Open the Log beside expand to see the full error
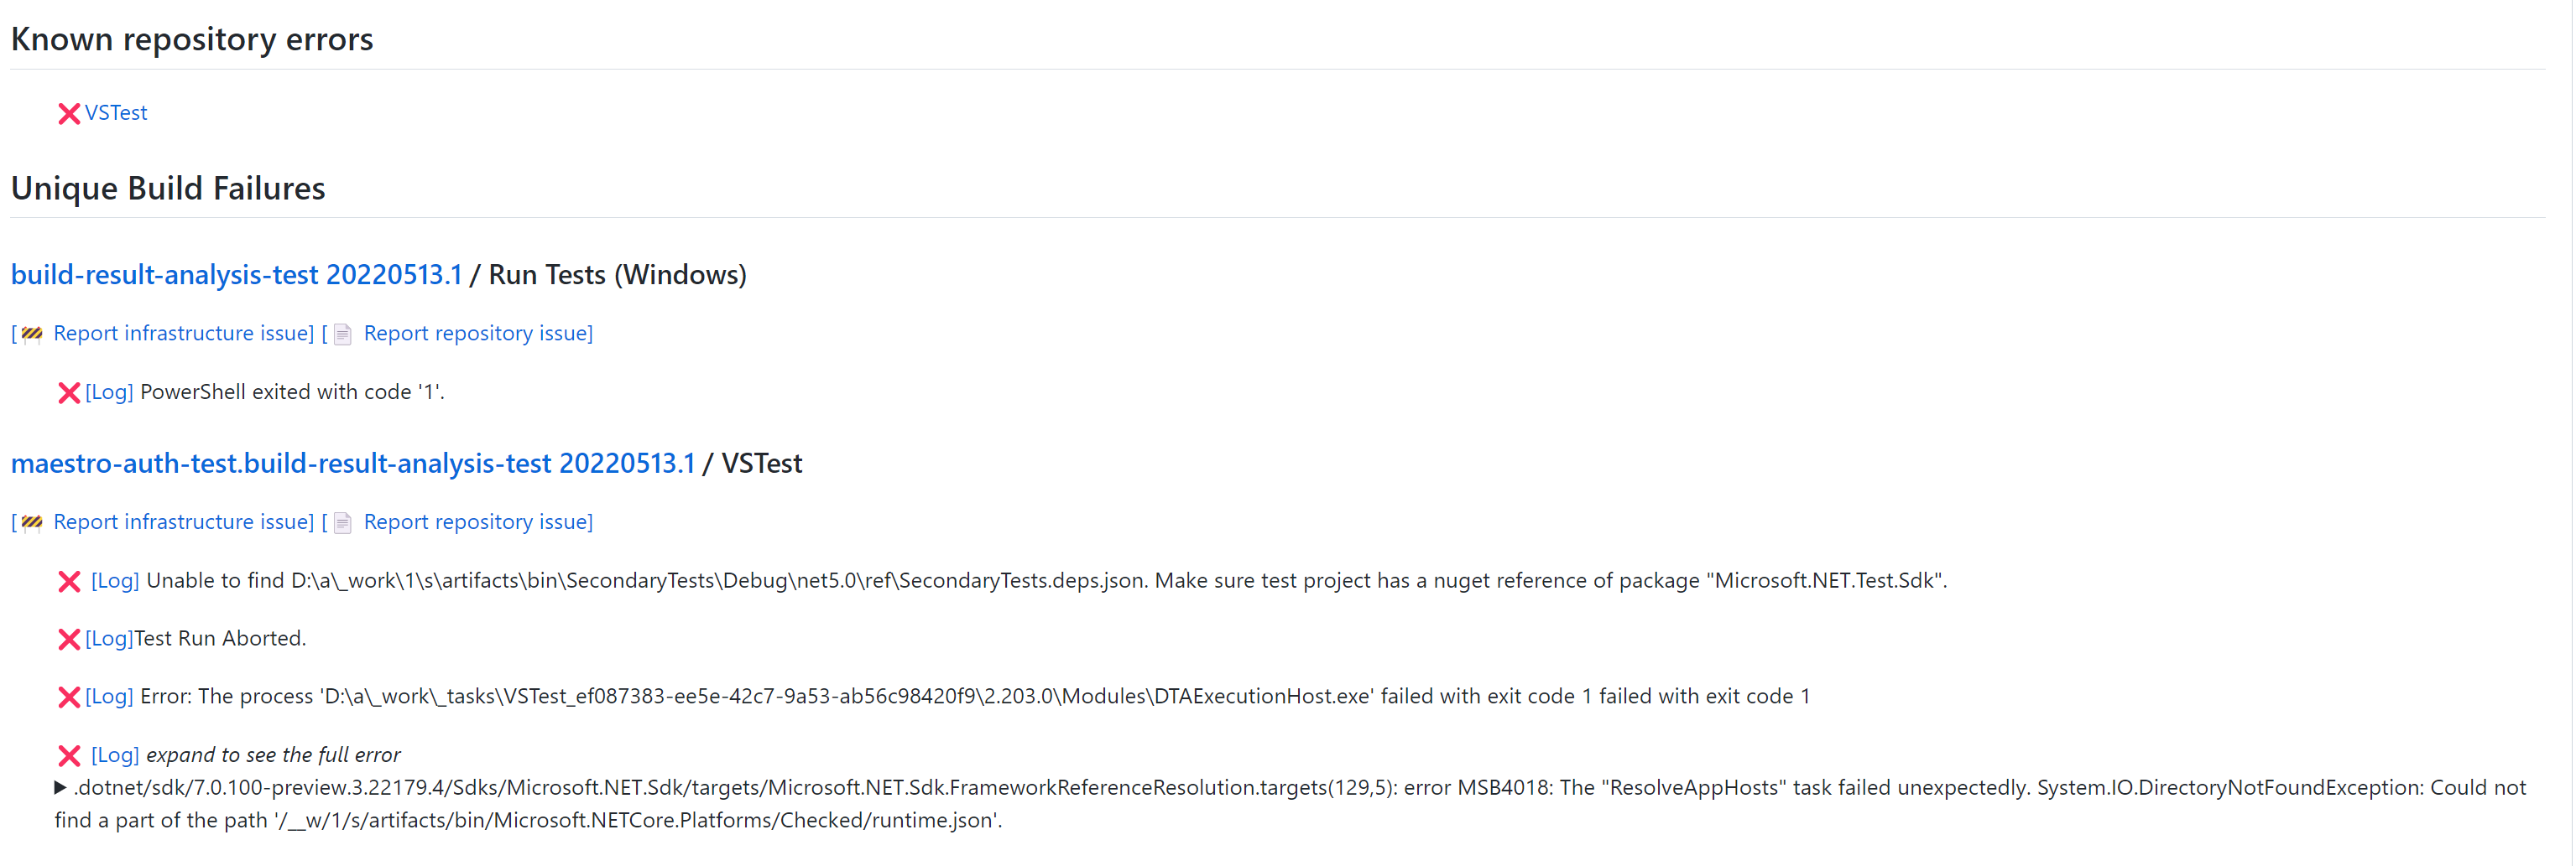2576x866 pixels. coord(115,755)
